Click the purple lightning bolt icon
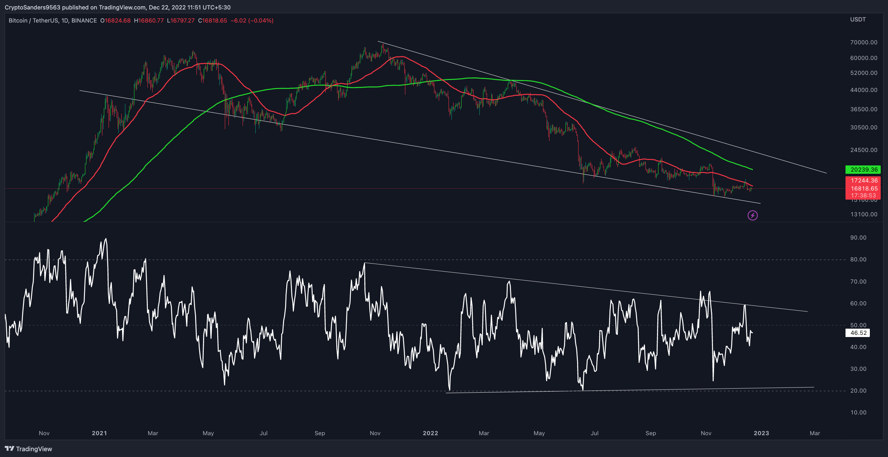The width and height of the screenshot is (888, 457). click(753, 216)
